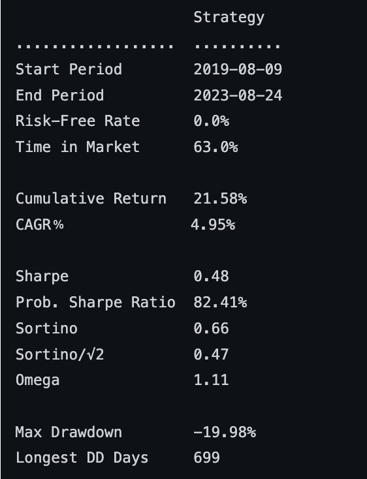Click the CAGR% label

pyautogui.click(x=39, y=224)
